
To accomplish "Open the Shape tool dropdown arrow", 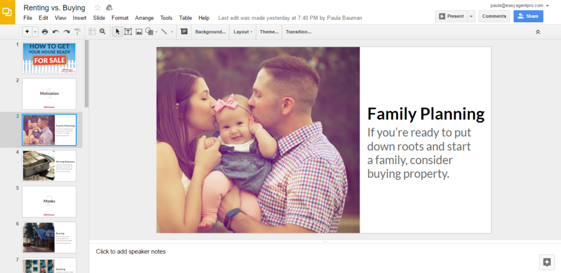I will 156,32.
